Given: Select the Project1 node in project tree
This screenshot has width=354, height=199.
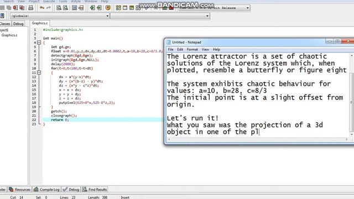Looking at the screenshot, I should [x=4, y=30].
